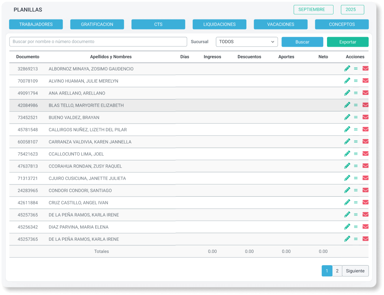384x295 pixels.
Task: Click the pencil icon for CONDORI CONDORI
Action: coord(347,190)
